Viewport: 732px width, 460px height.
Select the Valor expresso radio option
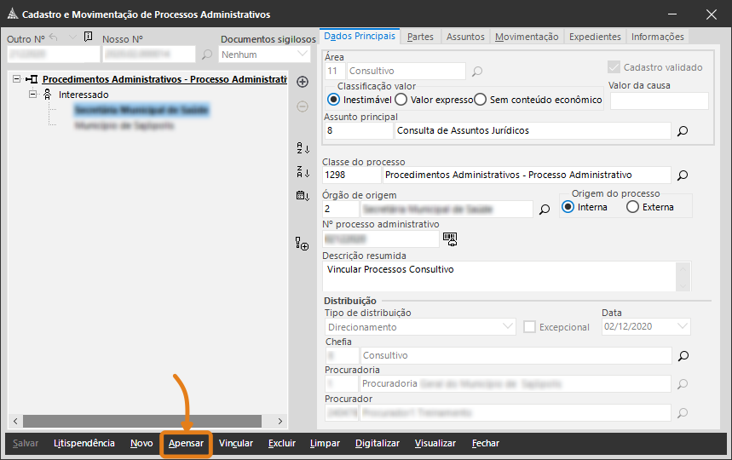pos(401,100)
